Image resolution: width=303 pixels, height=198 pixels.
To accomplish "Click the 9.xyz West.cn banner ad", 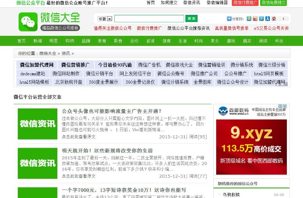I will point(251,147).
